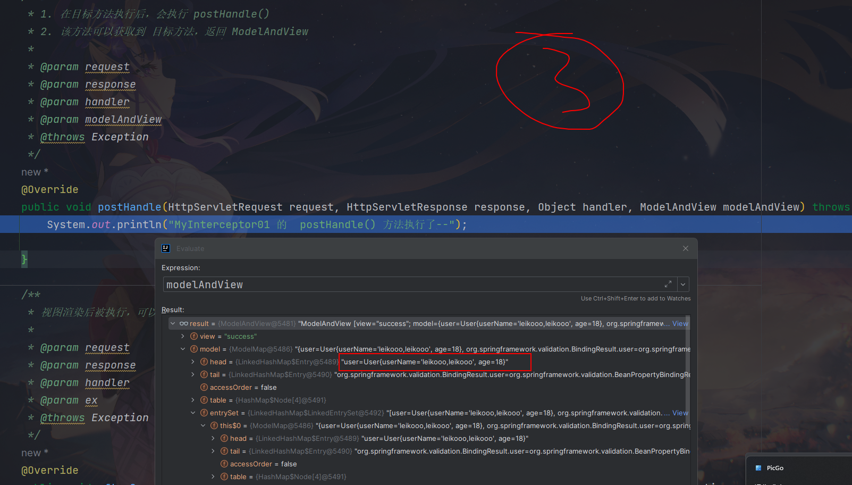Collapse the model ModelMap@5486 node
Screen dimensions: 852x485
(x=183, y=349)
